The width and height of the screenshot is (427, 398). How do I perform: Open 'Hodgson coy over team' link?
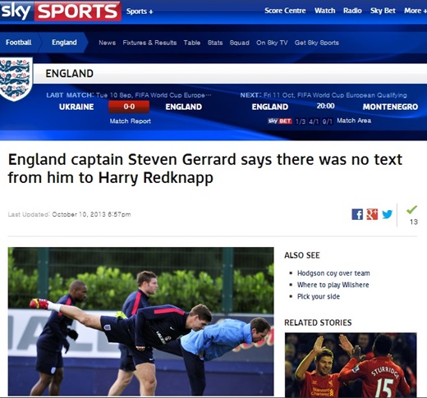333,273
